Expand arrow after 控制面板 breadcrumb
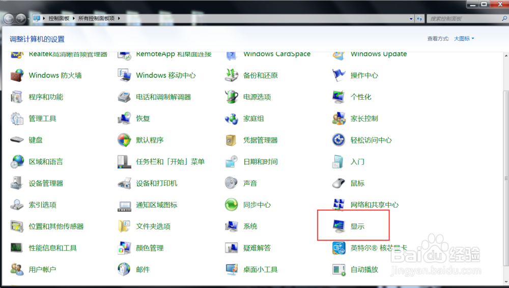The height and width of the screenshot is (288, 509). pos(74,18)
